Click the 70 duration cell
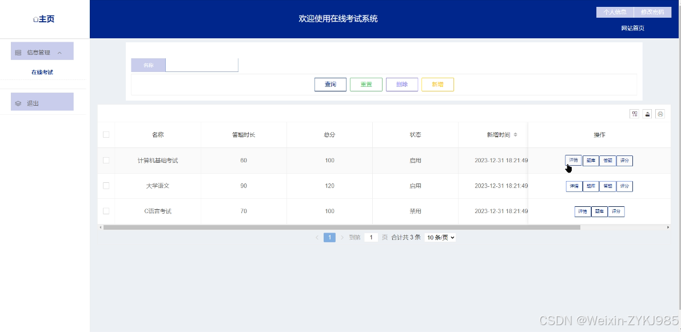 coord(244,211)
